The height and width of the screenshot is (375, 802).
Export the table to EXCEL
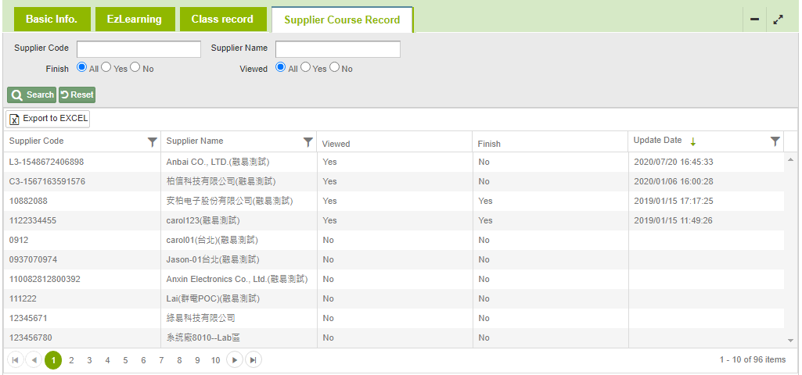[x=49, y=119]
